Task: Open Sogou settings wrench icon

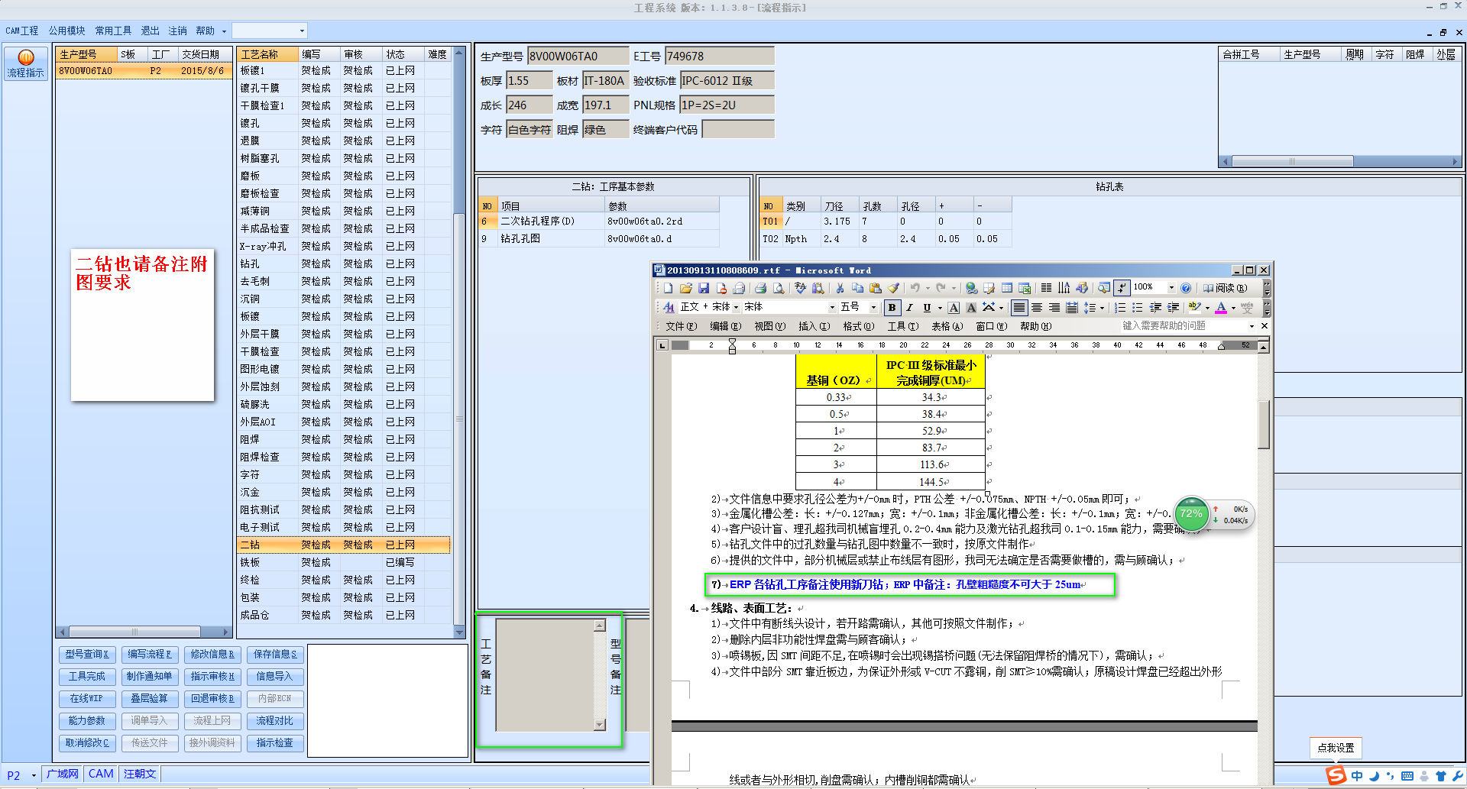Action: click(1458, 776)
